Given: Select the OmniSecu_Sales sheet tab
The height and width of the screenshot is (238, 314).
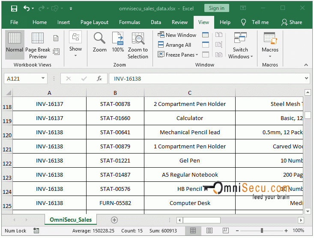Looking at the screenshot, I should (71, 220).
